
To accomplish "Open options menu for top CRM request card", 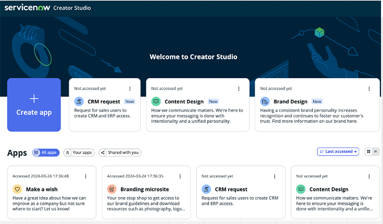I will pyautogui.click(x=130, y=89).
